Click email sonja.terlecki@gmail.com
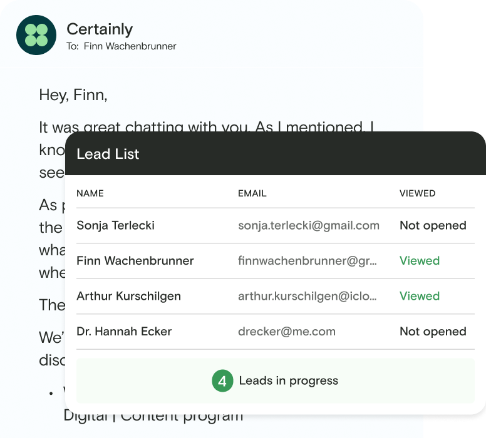486x438 pixels. (309, 225)
